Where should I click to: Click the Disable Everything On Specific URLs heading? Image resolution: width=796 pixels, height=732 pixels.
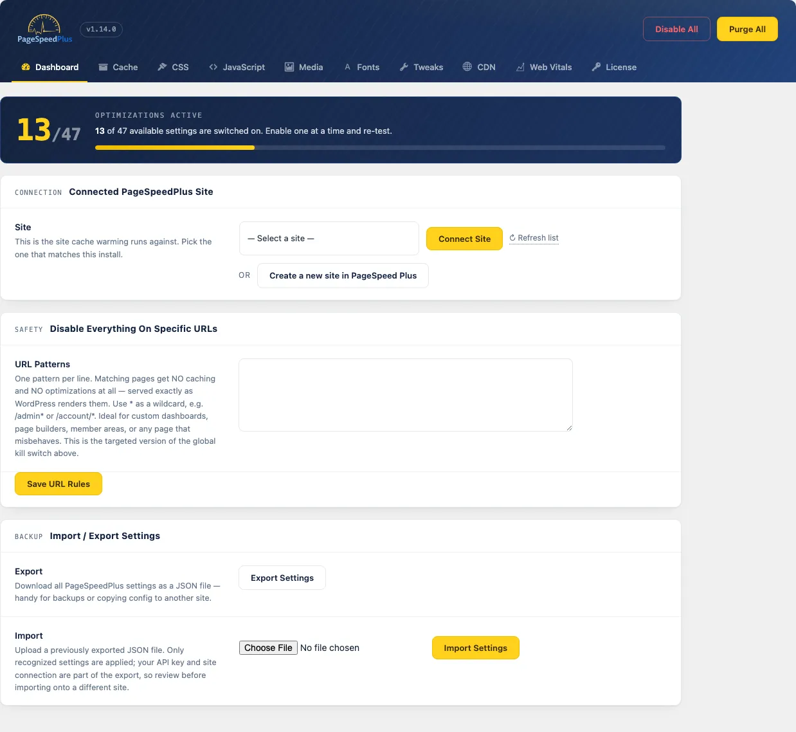coord(134,329)
